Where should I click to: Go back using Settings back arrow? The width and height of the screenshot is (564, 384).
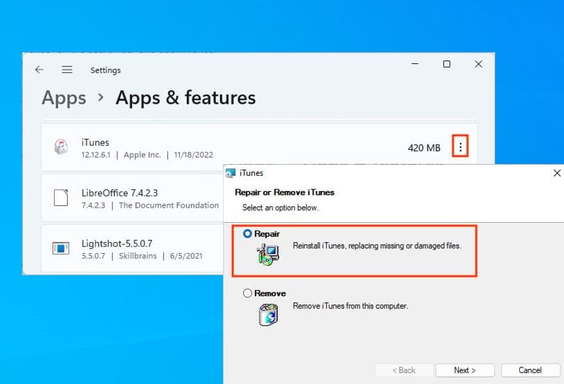[39, 70]
